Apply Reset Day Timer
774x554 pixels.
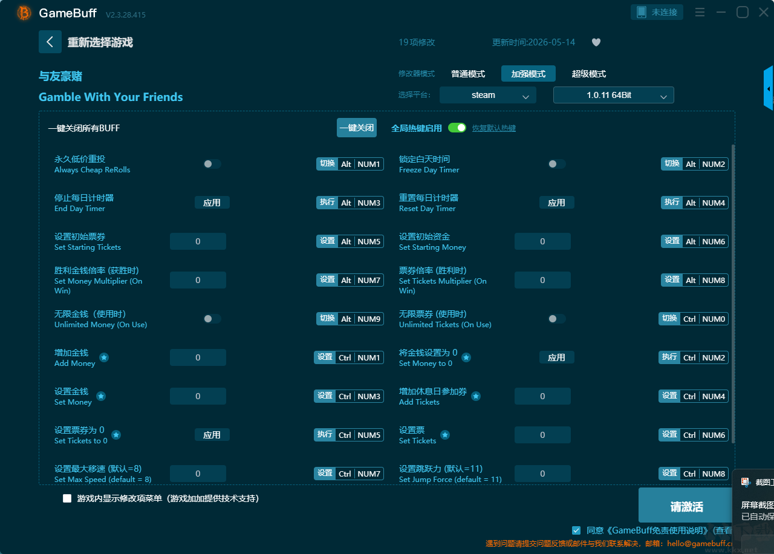[557, 203]
